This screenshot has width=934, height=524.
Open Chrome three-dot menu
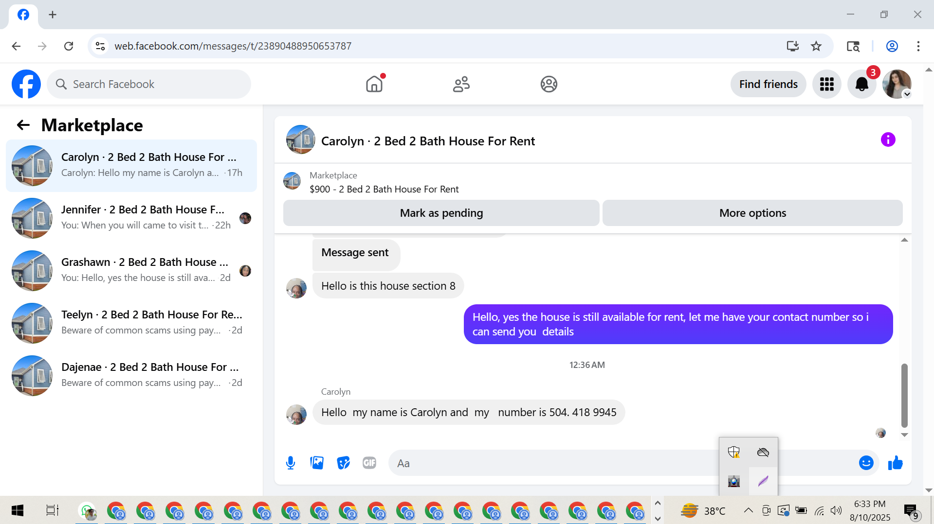918,46
